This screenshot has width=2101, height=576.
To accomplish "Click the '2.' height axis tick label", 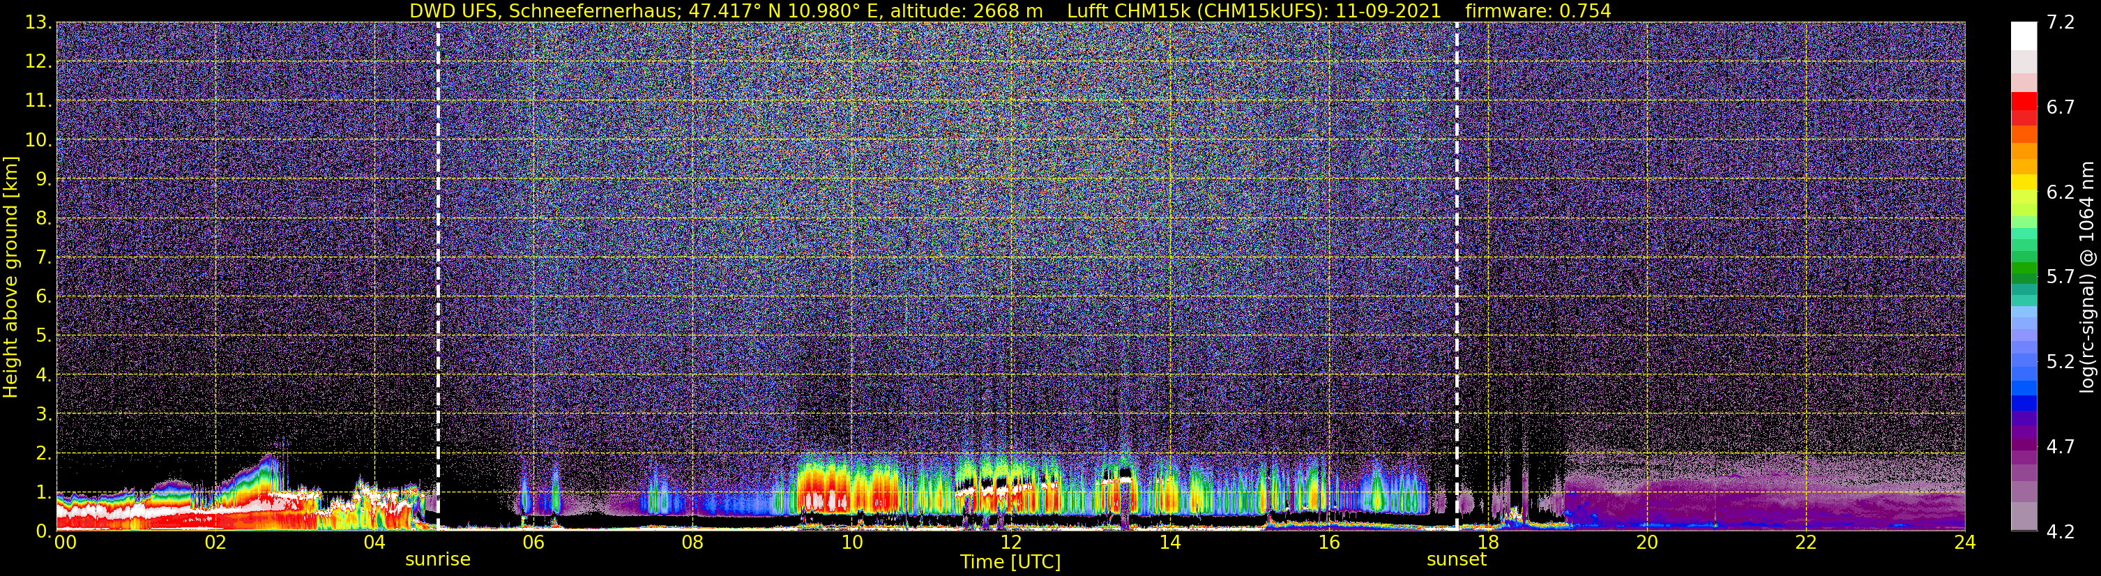I will point(44,454).
